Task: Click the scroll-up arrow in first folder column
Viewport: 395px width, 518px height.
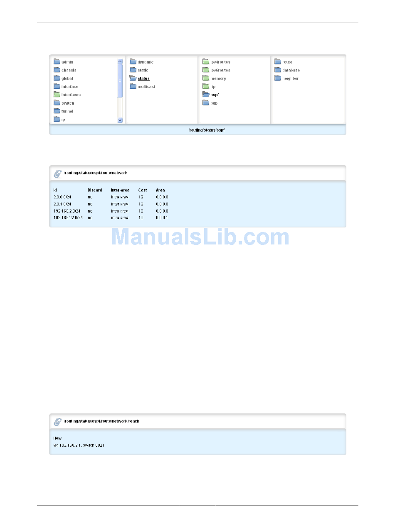Action: (x=120, y=61)
